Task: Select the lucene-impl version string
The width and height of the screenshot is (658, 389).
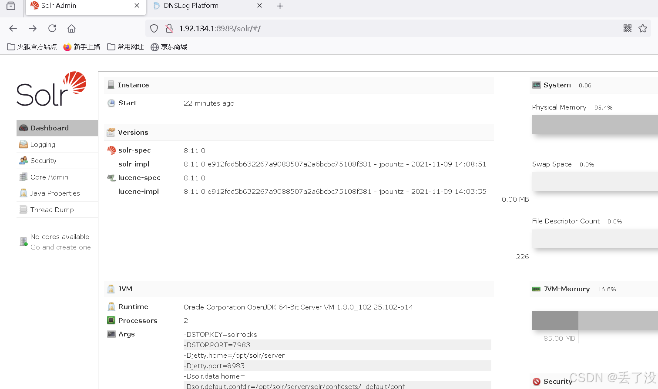Action: coord(335,191)
